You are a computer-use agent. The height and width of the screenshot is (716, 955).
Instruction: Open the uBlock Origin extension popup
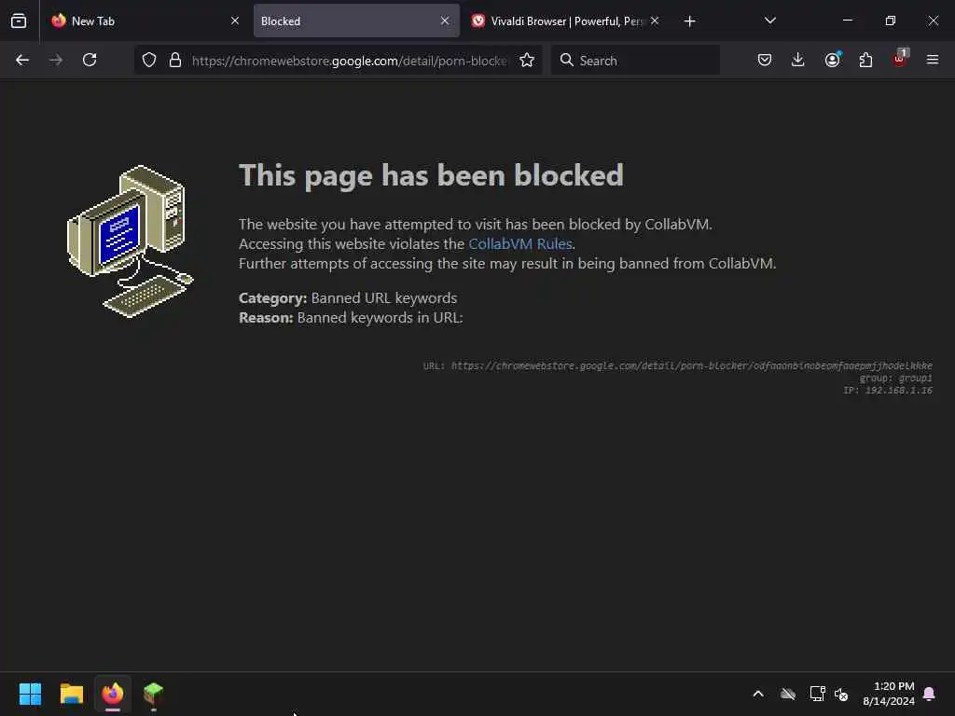[900, 59]
